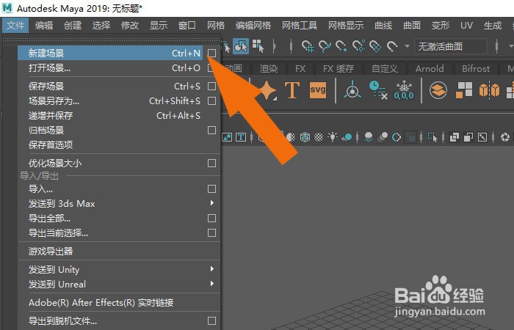Toggle snap to grids magnet
514x330 pixels.
pyautogui.click(x=308, y=46)
